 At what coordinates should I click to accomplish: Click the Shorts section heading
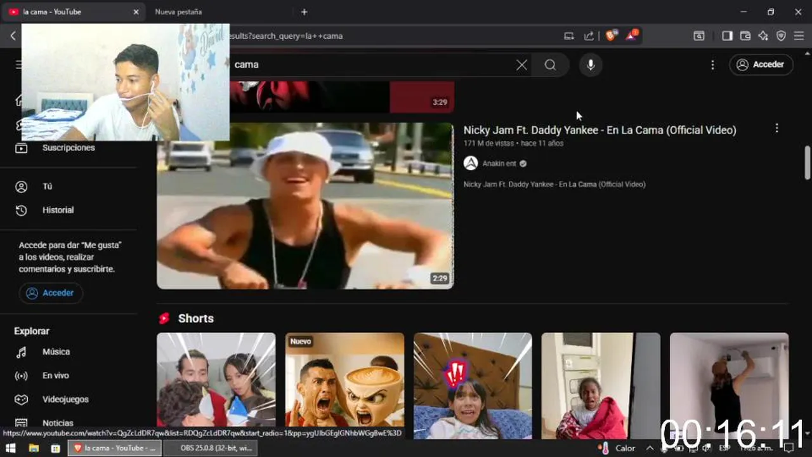coord(196,319)
